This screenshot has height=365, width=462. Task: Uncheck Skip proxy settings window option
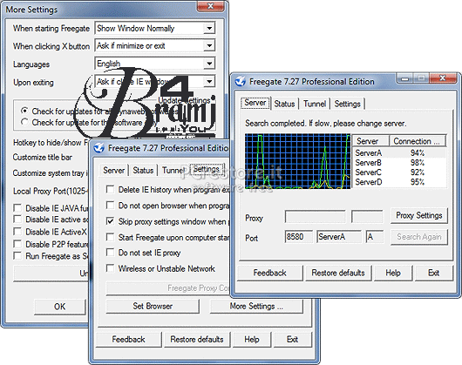click(110, 221)
